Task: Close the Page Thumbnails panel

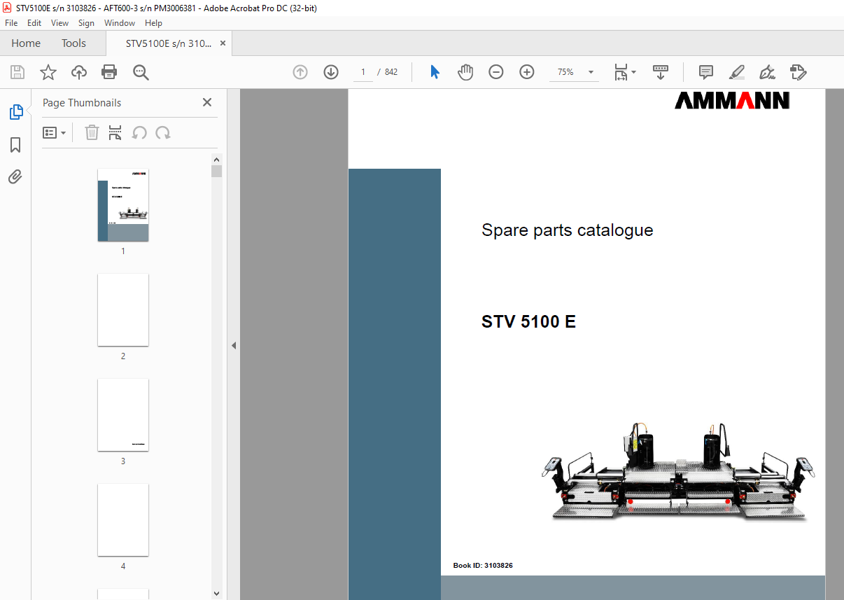Action: pos(207,102)
